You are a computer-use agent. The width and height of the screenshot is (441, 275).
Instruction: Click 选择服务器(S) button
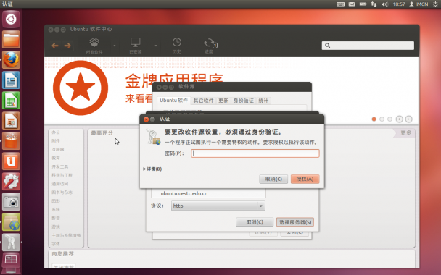[x=295, y=222]
